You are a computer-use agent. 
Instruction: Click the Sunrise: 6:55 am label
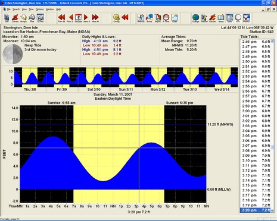point(61,103)
